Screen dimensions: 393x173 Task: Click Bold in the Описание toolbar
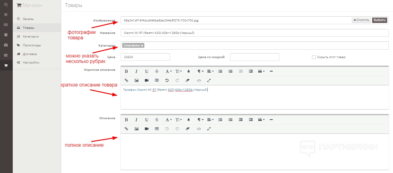(126, 120)
